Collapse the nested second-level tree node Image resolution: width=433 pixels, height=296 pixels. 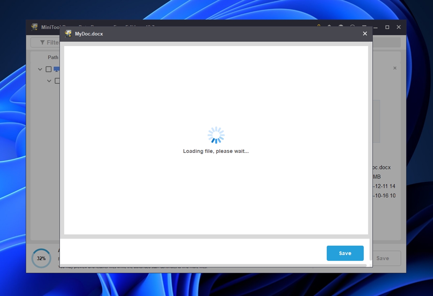pyautogui.click(x=49, y=81)
